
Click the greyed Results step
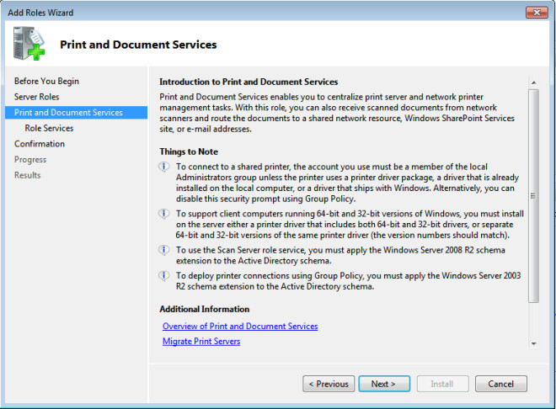click(x=27, y=175)
